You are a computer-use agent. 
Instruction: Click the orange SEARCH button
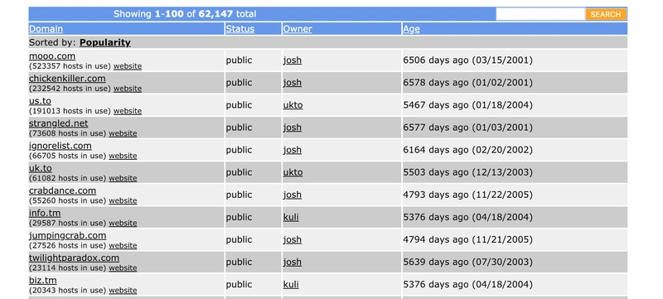tap(606, 14)
